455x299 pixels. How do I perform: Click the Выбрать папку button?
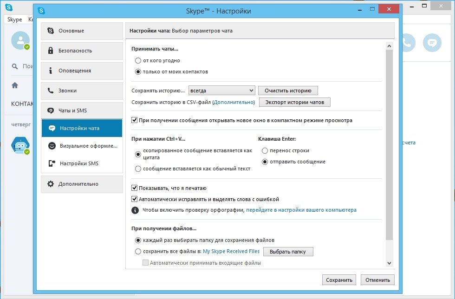288,252
